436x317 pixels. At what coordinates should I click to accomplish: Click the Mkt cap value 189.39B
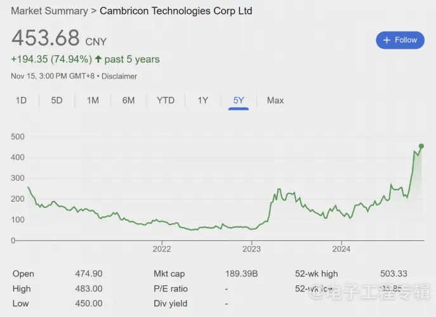pos(241,274)
